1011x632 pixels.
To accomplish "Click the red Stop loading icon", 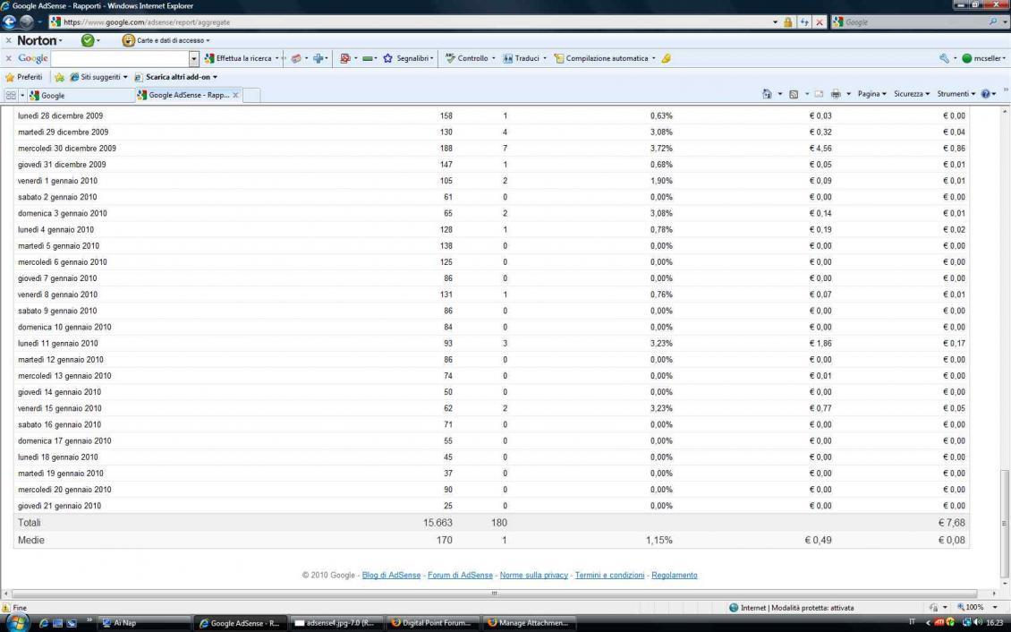I will click(x=820, y=22).
